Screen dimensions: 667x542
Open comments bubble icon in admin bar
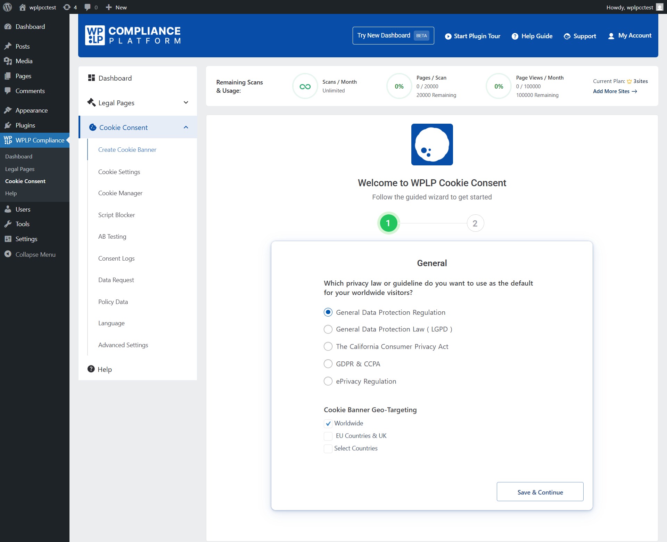(88, 7)
